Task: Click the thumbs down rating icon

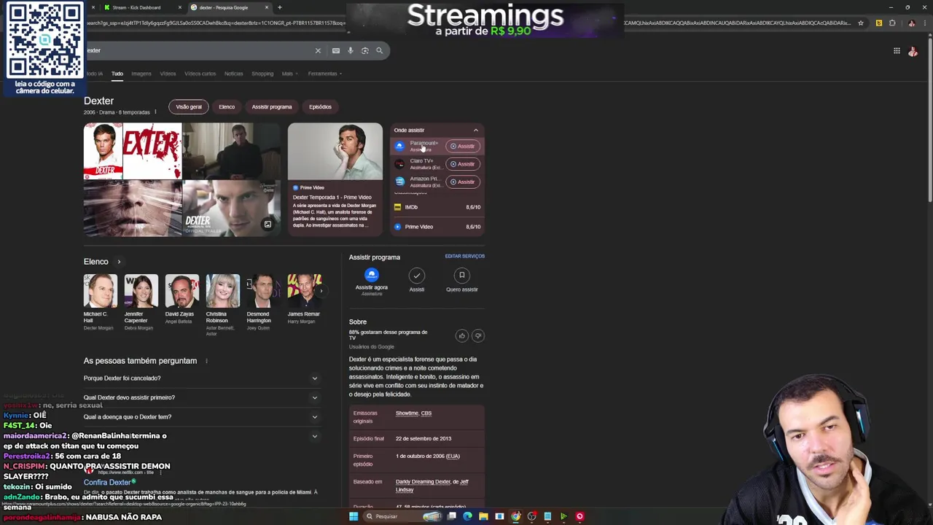Action: (x=478, y=335)
